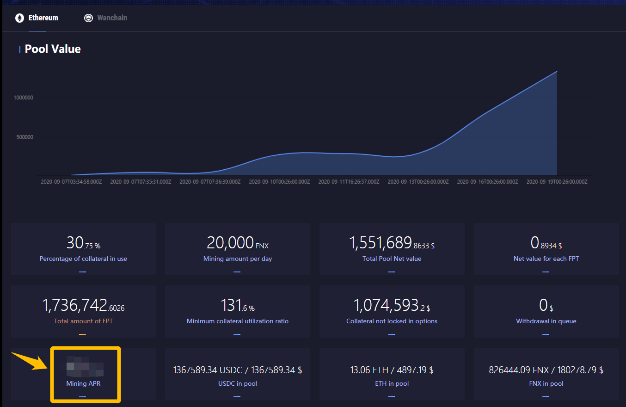The image size is (626, 407).
Task: Click the Net value for each FPT label
Action: pos(546,259)
